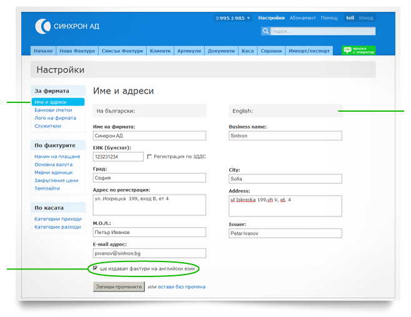Expand the 995/985 counter dropdown
Image resolution: width=411 pixels, height=317 pixels.
[x=233, y=18]
